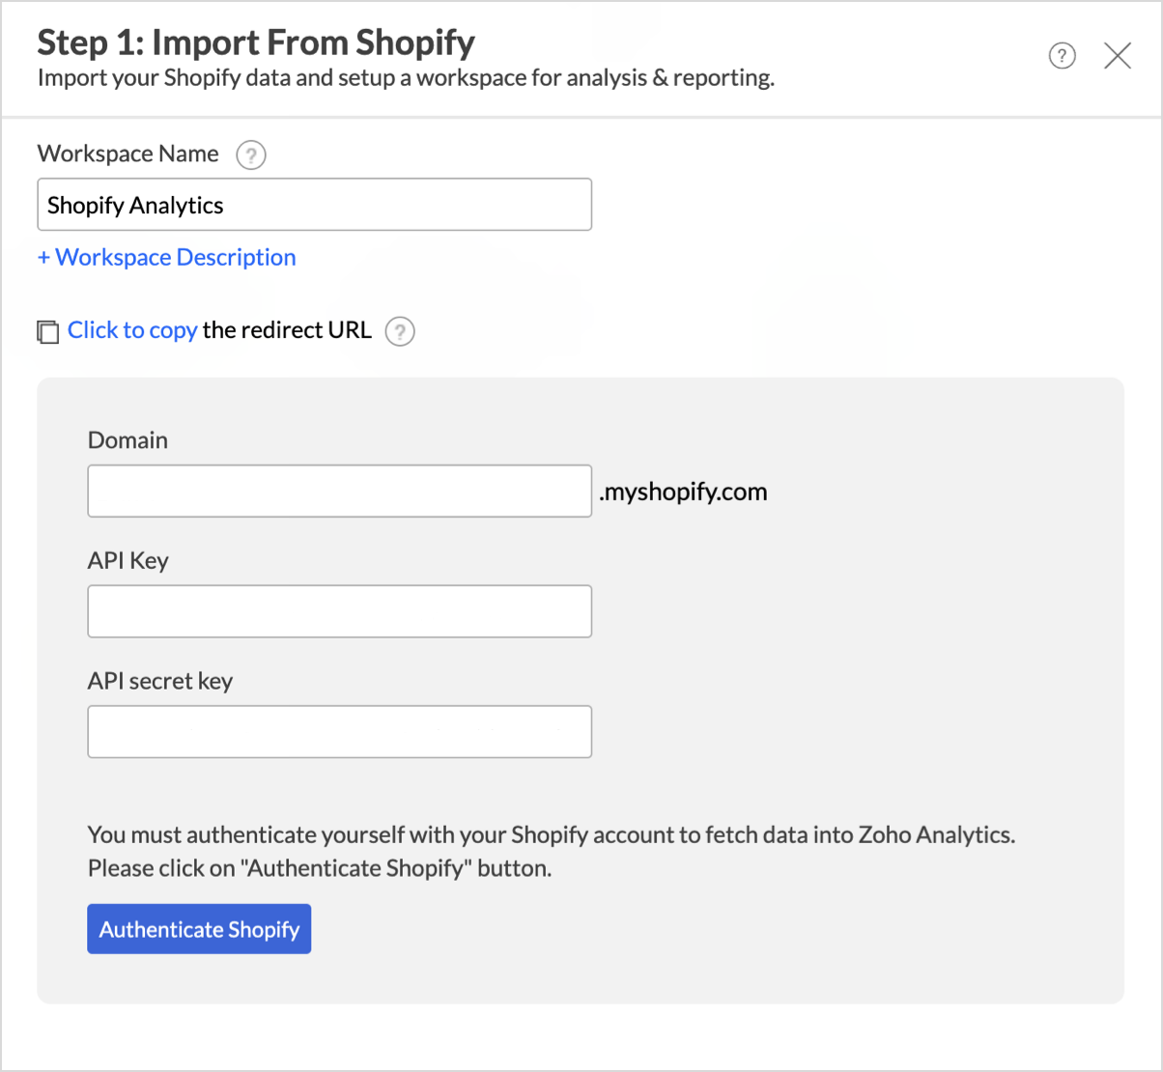Click the "Step 1: Import From Shopify" heading
The width and height of the screenshot is (1163, 1072).
click(x=256, y=42)
